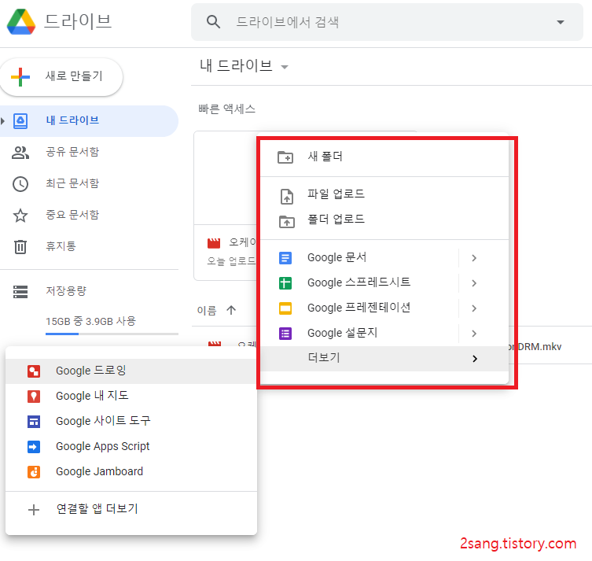The image size is (592, 561).
Task: Click the Apps Script icon
Action: [x=34, y=447]
